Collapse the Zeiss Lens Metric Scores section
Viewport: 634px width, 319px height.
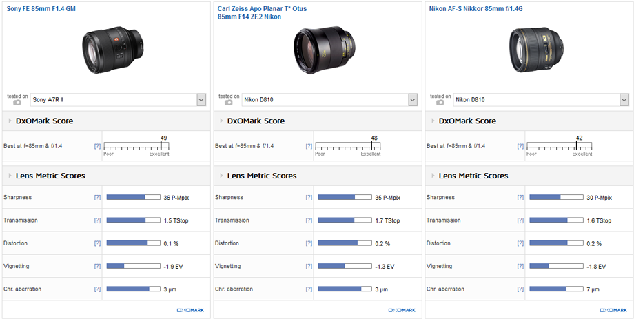pyautogui.click(x=221, y=176)
